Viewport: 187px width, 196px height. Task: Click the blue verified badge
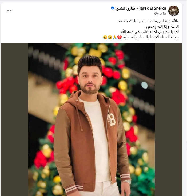coord(113,8)
